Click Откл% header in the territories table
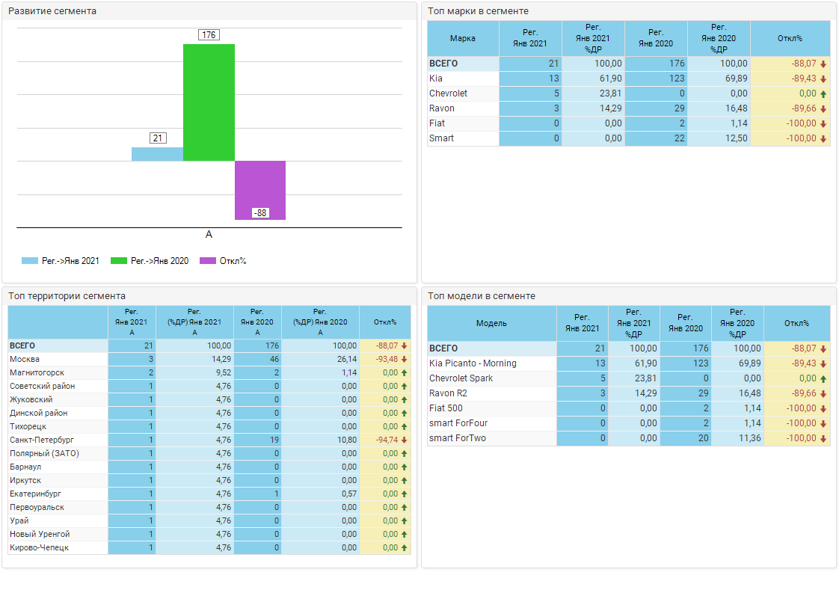 (x=384, y=322)
